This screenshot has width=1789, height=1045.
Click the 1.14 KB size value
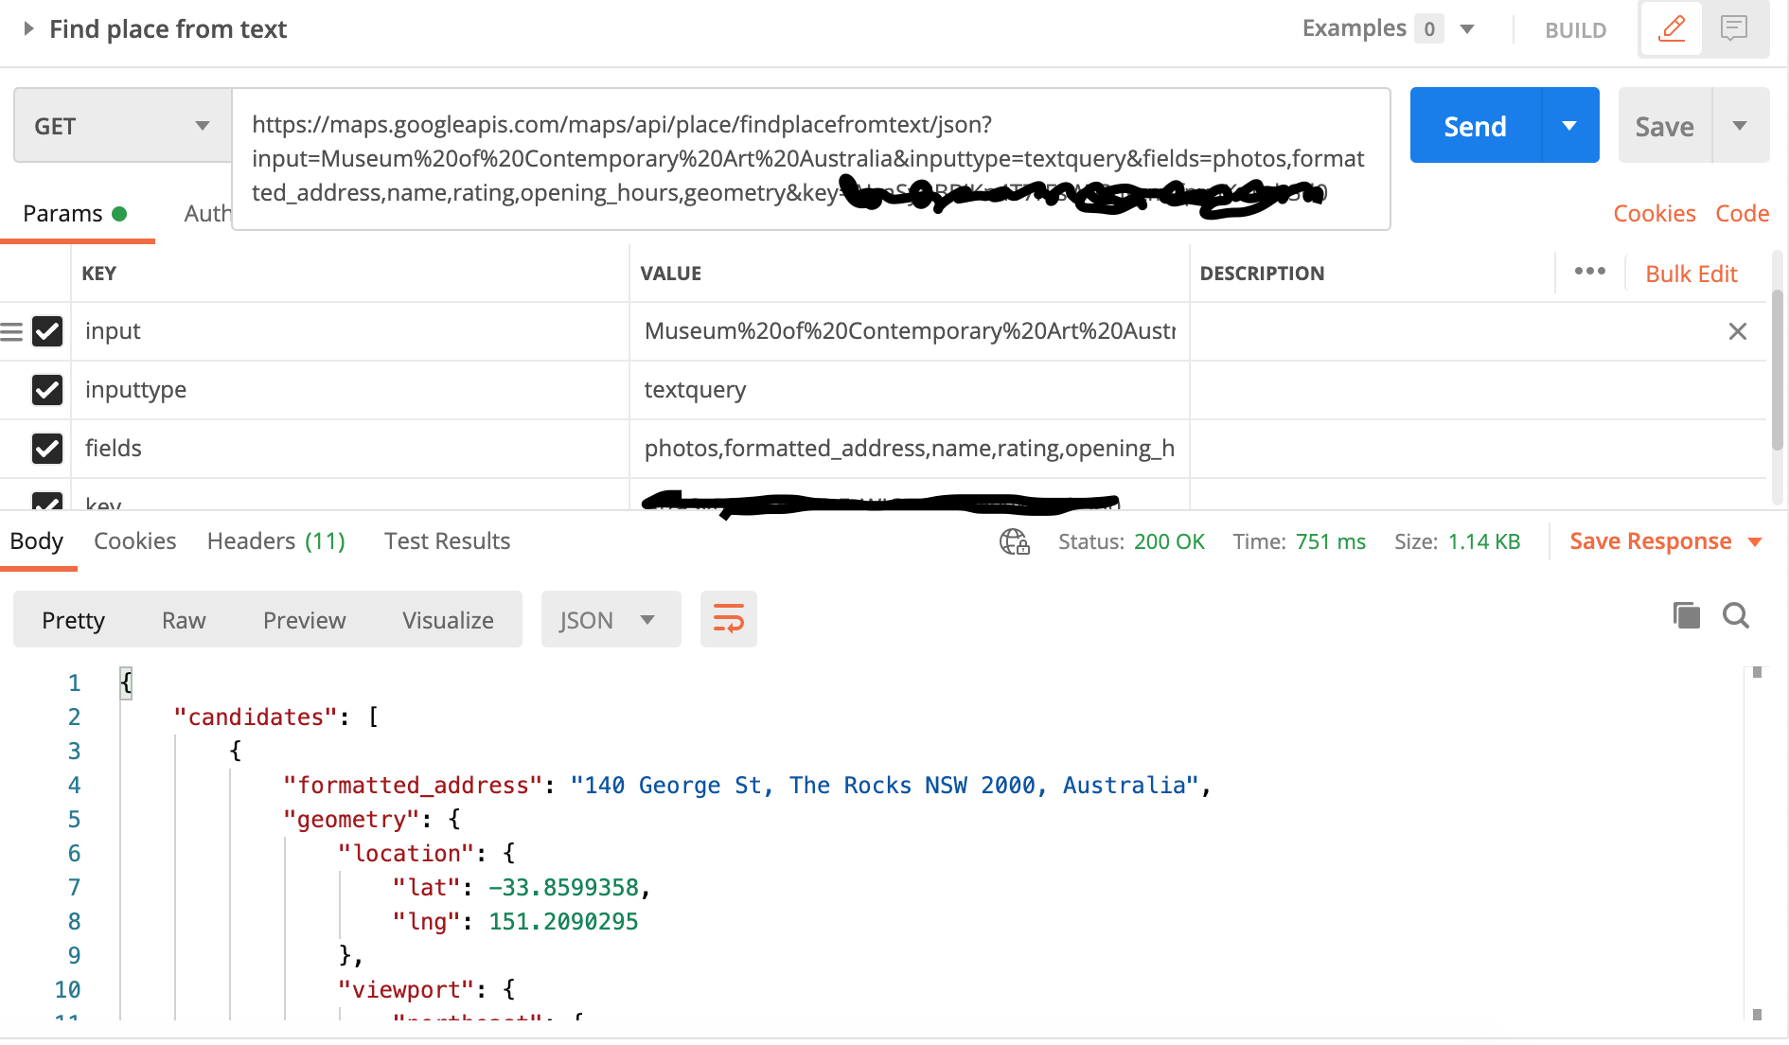click(1483, 541)
